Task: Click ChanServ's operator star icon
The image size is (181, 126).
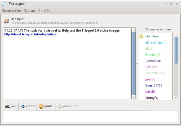Action: (x=141, y=36)
